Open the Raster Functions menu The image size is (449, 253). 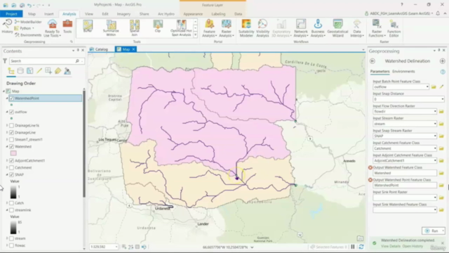[x=377, y=28]
